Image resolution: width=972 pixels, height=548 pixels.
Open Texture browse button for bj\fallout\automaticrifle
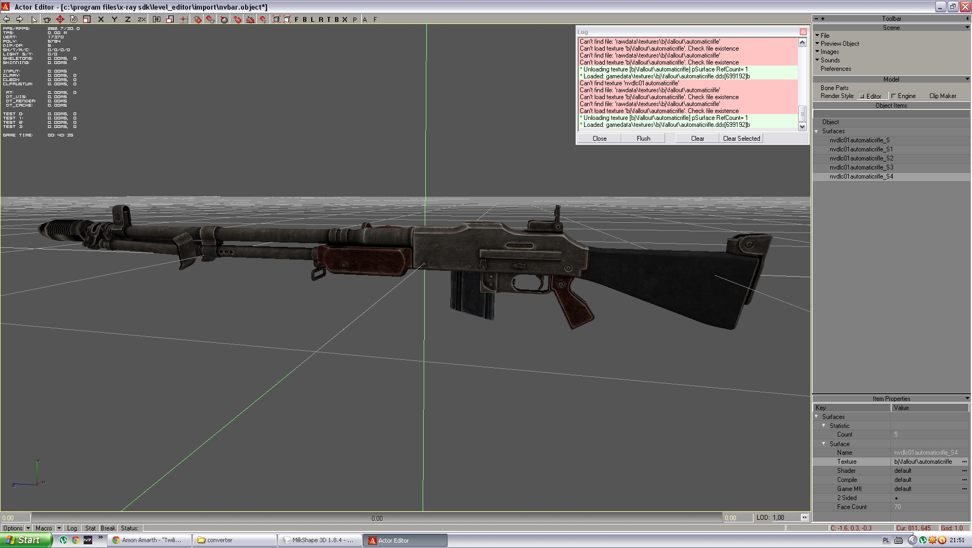point(964,462)
